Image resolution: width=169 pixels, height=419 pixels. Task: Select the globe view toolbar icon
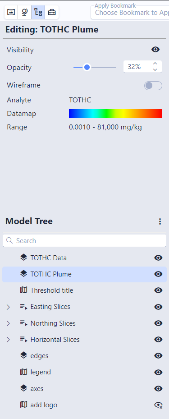[x=25, y=12]
